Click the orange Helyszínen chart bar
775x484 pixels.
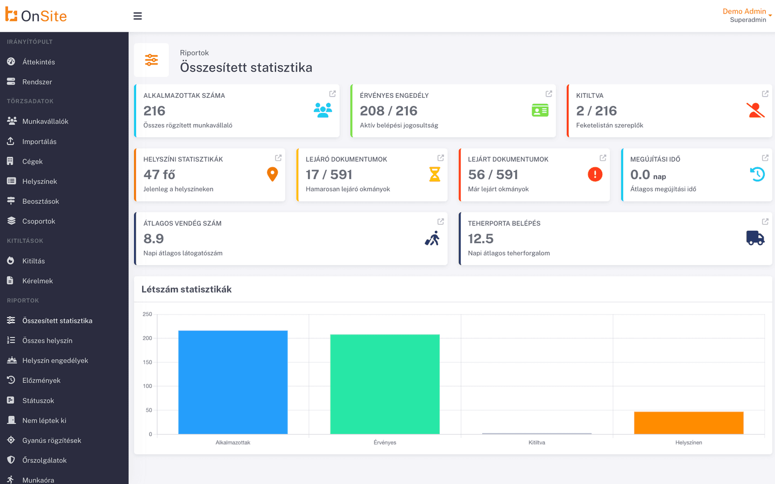pyautogui.click(x=689, y=423)
